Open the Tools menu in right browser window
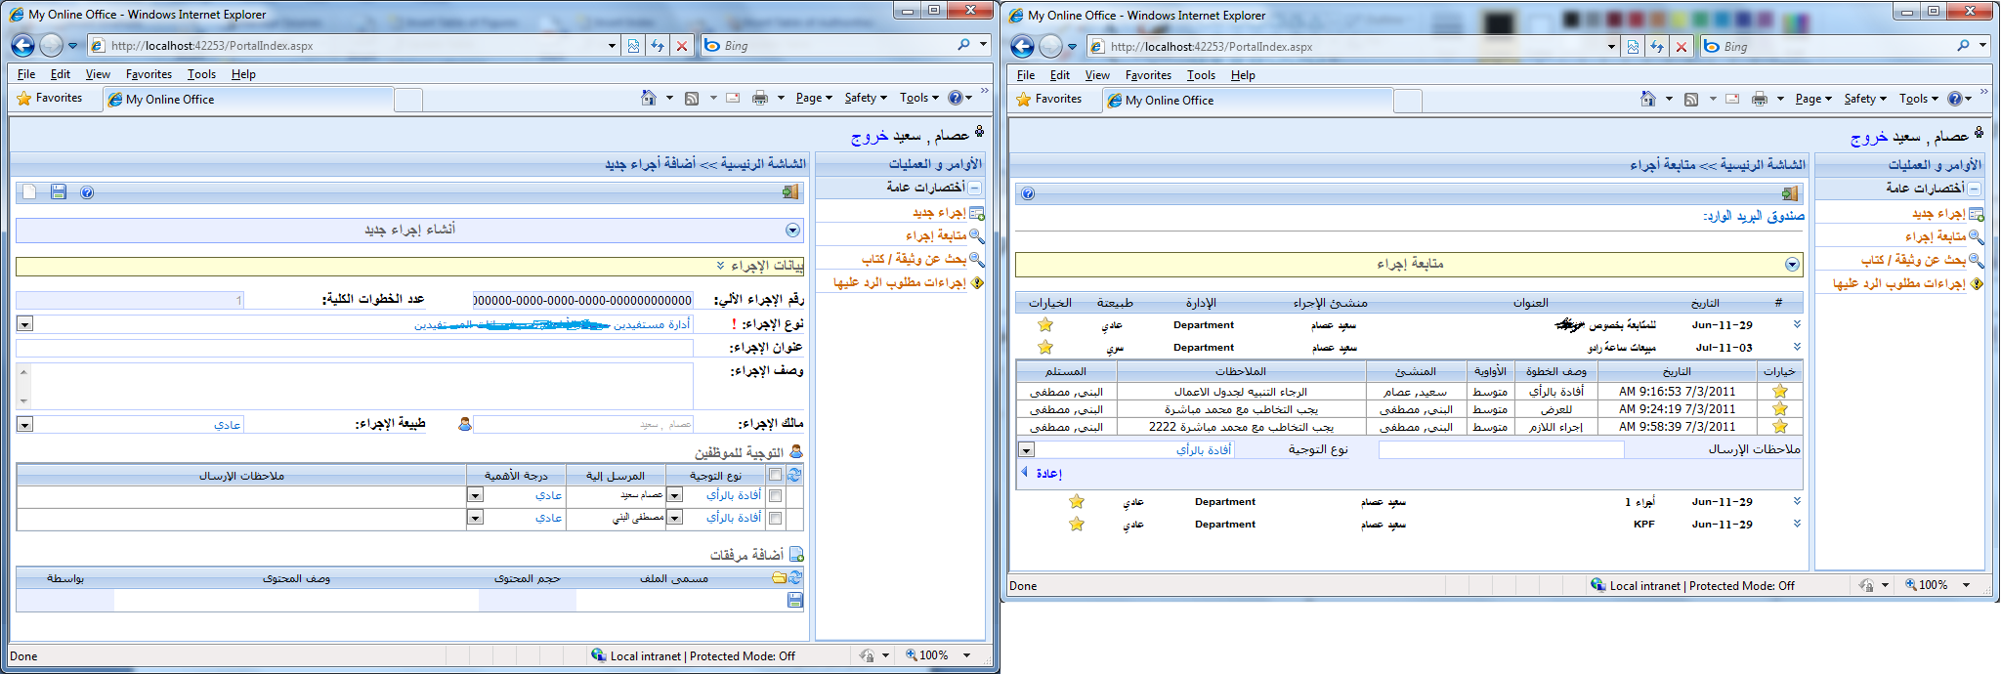This screenshot has width=2001, height=674. point(1201,75)
